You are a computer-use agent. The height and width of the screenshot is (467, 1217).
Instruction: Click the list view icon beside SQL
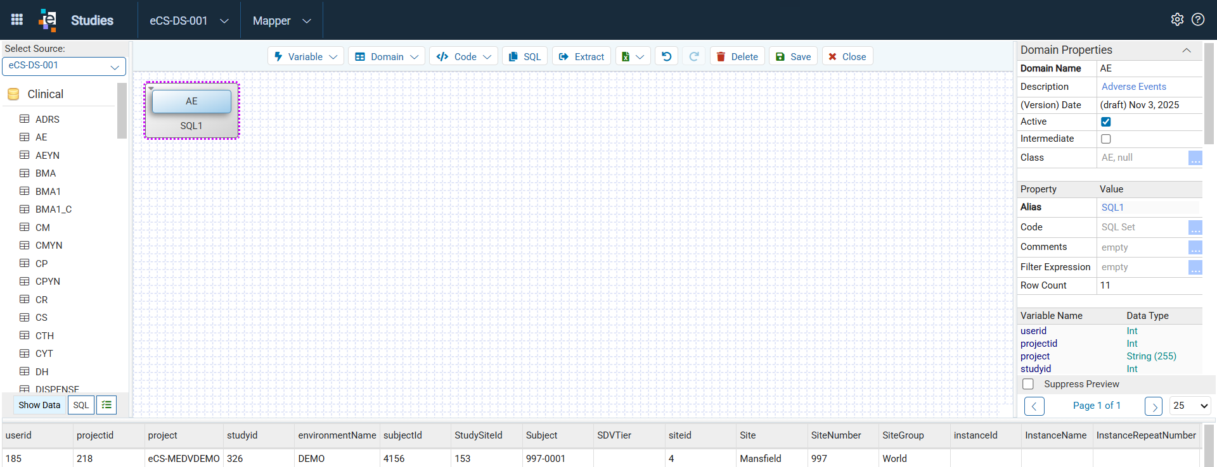click(x=106, y=405)
